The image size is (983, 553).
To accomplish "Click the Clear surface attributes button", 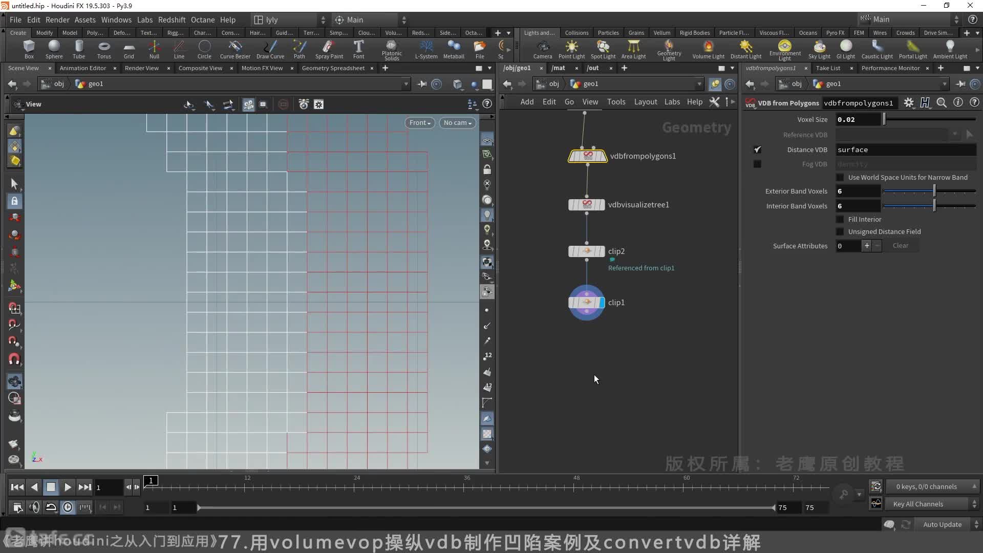I will click(900, 246).
